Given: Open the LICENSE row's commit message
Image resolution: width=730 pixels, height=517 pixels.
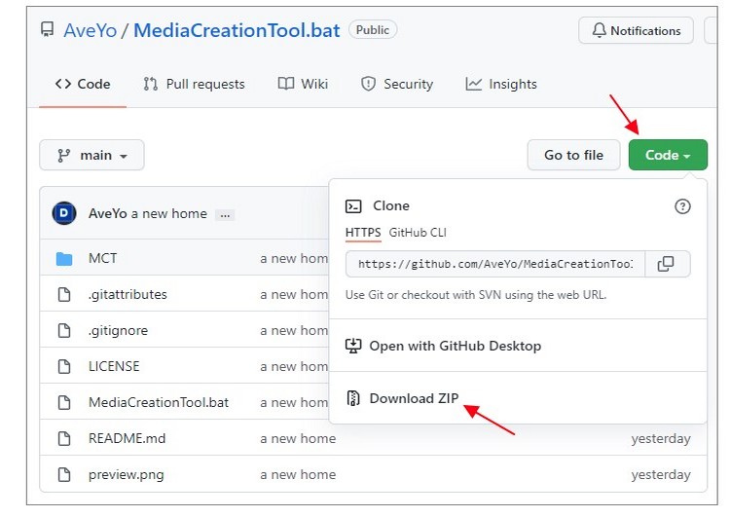Looking at the screenshot, I should (294, 366).
